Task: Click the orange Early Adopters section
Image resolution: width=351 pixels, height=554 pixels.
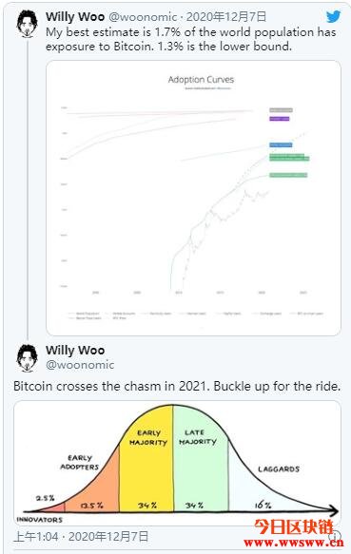Action: [x=92, y=486]
